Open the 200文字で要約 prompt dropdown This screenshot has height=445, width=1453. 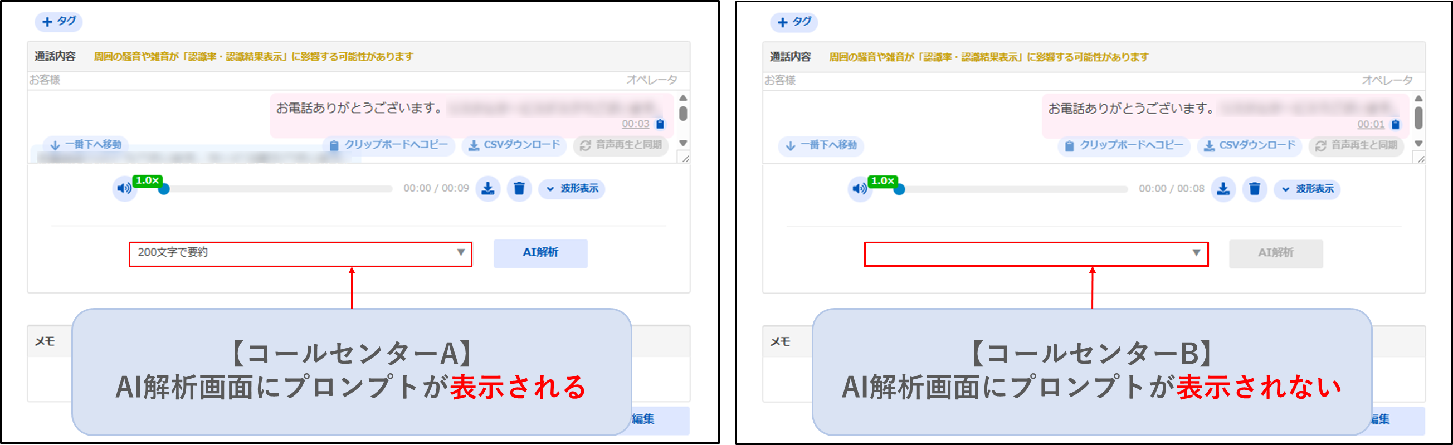click(301, 253)
